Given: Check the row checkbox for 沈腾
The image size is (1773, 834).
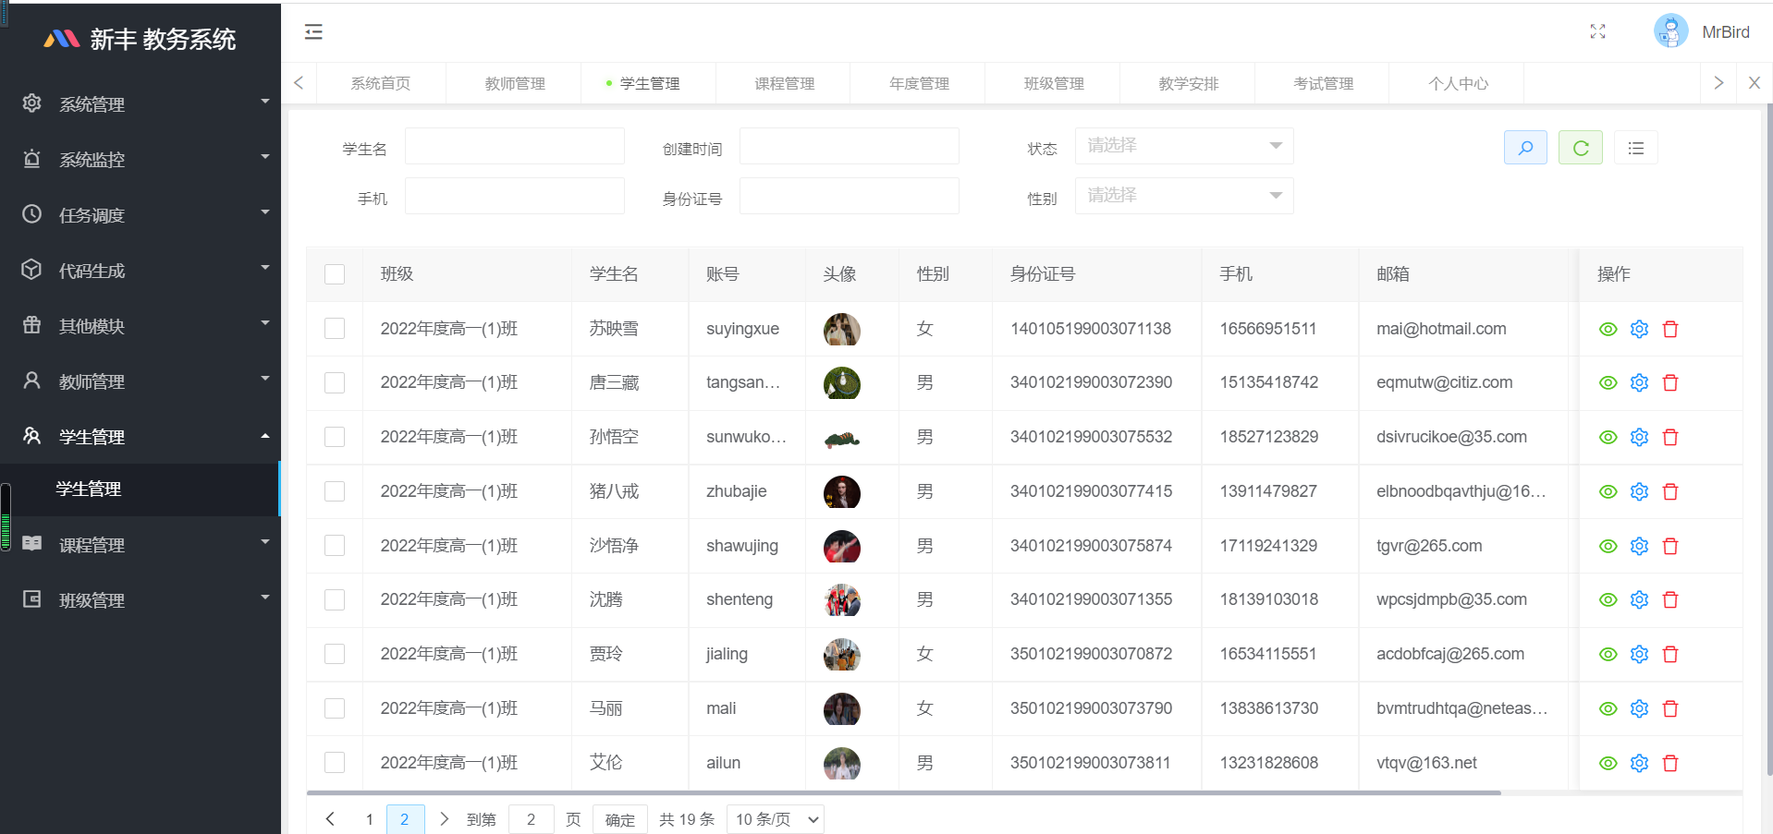Looking at the screenshot, I should (x=335, y=600).
